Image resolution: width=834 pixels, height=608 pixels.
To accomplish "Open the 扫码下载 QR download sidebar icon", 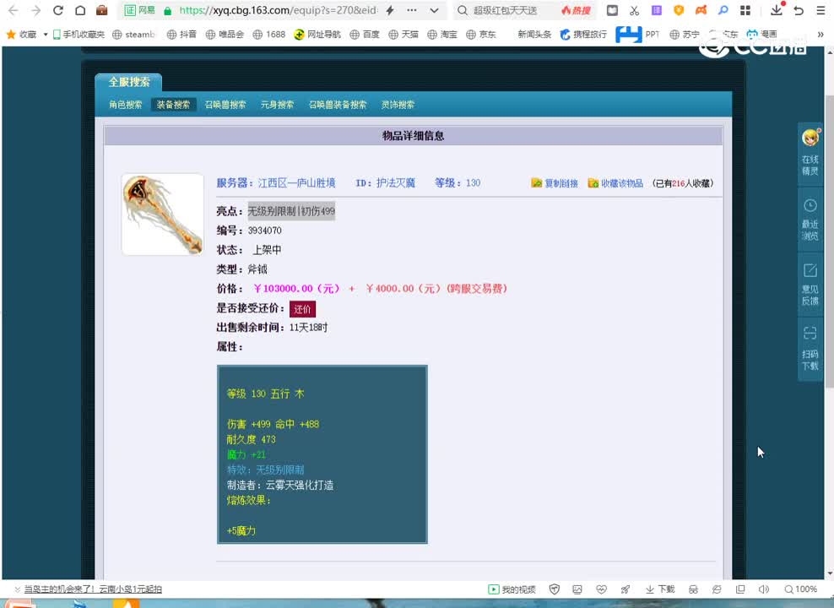I will (810, 349).
